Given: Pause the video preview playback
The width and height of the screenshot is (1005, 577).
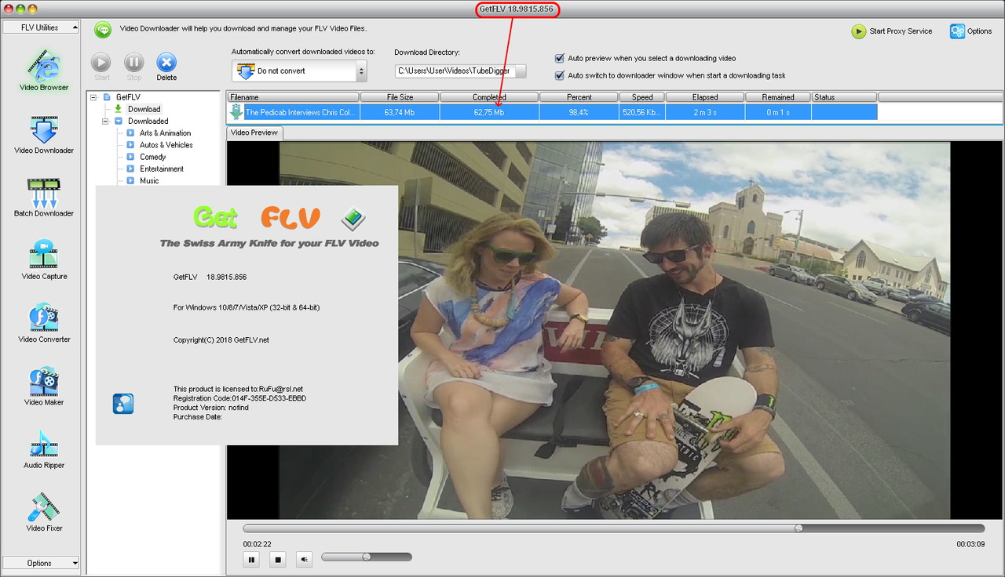Looking at the screenshot, I should tap(252, 559).
